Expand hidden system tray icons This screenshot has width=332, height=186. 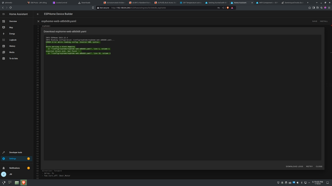point(309,183)
